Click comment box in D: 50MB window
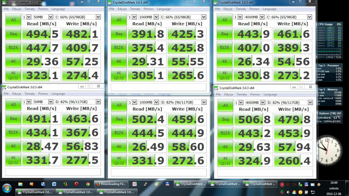 point(53,172)
